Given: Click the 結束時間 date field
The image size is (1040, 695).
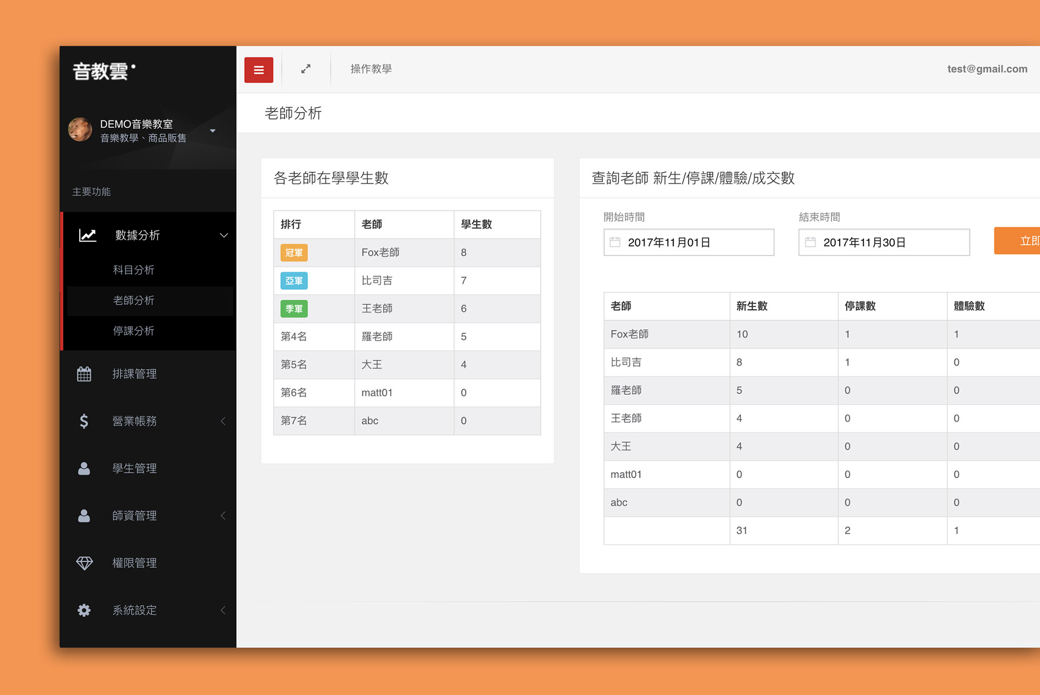Looking at the screenshot, I should (883, 242).
